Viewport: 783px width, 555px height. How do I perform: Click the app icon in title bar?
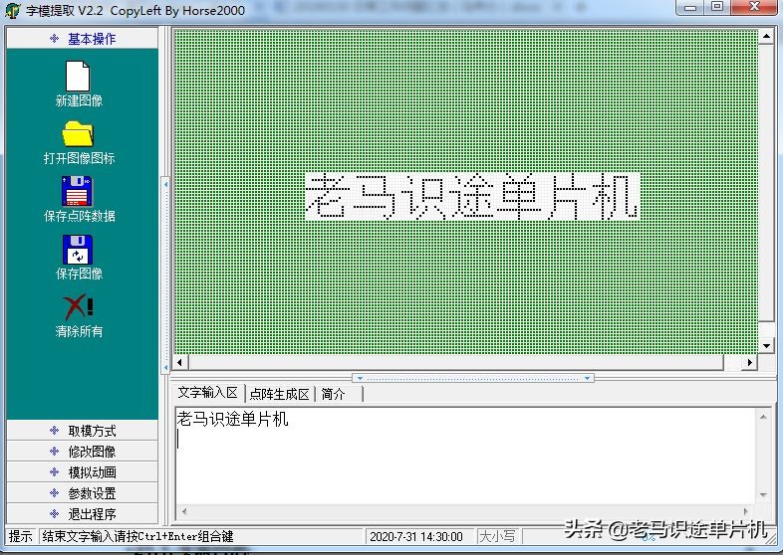tap(13, 10)
